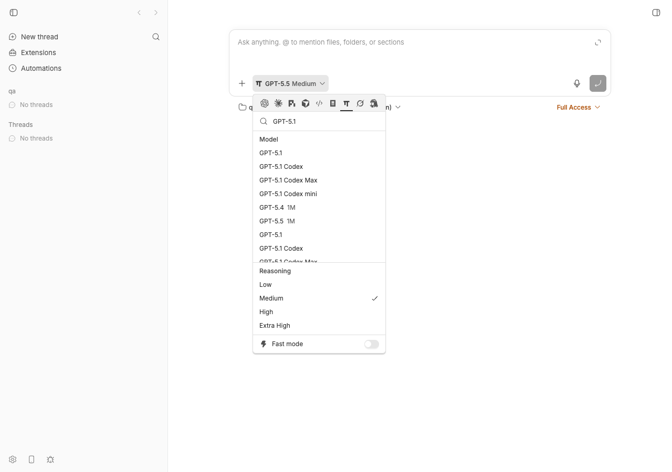Viewport: 672px width, 472px height.
Task: Click the Fast mode label
Action: tap(287, 344)
